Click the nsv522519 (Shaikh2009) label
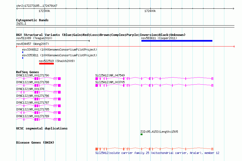This screenshot has height=161, width=242. (x=57, y=61)
